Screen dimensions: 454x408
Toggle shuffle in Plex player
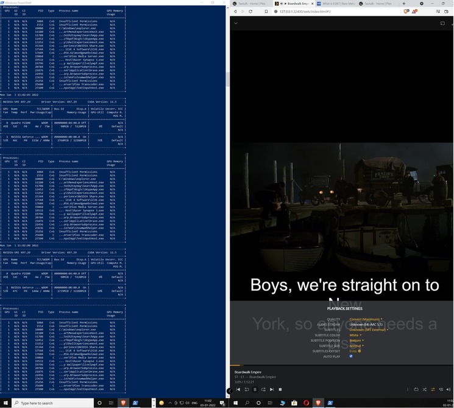[425, 390]
